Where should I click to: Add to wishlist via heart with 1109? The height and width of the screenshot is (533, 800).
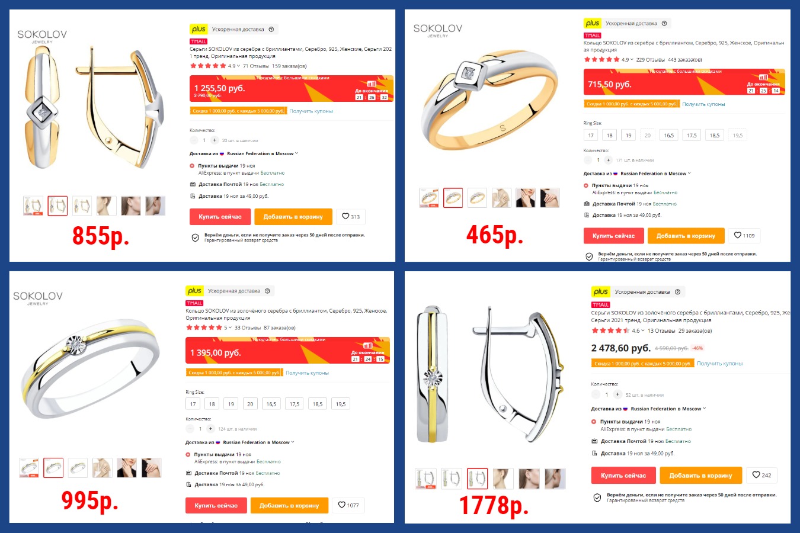pos(744,236)
